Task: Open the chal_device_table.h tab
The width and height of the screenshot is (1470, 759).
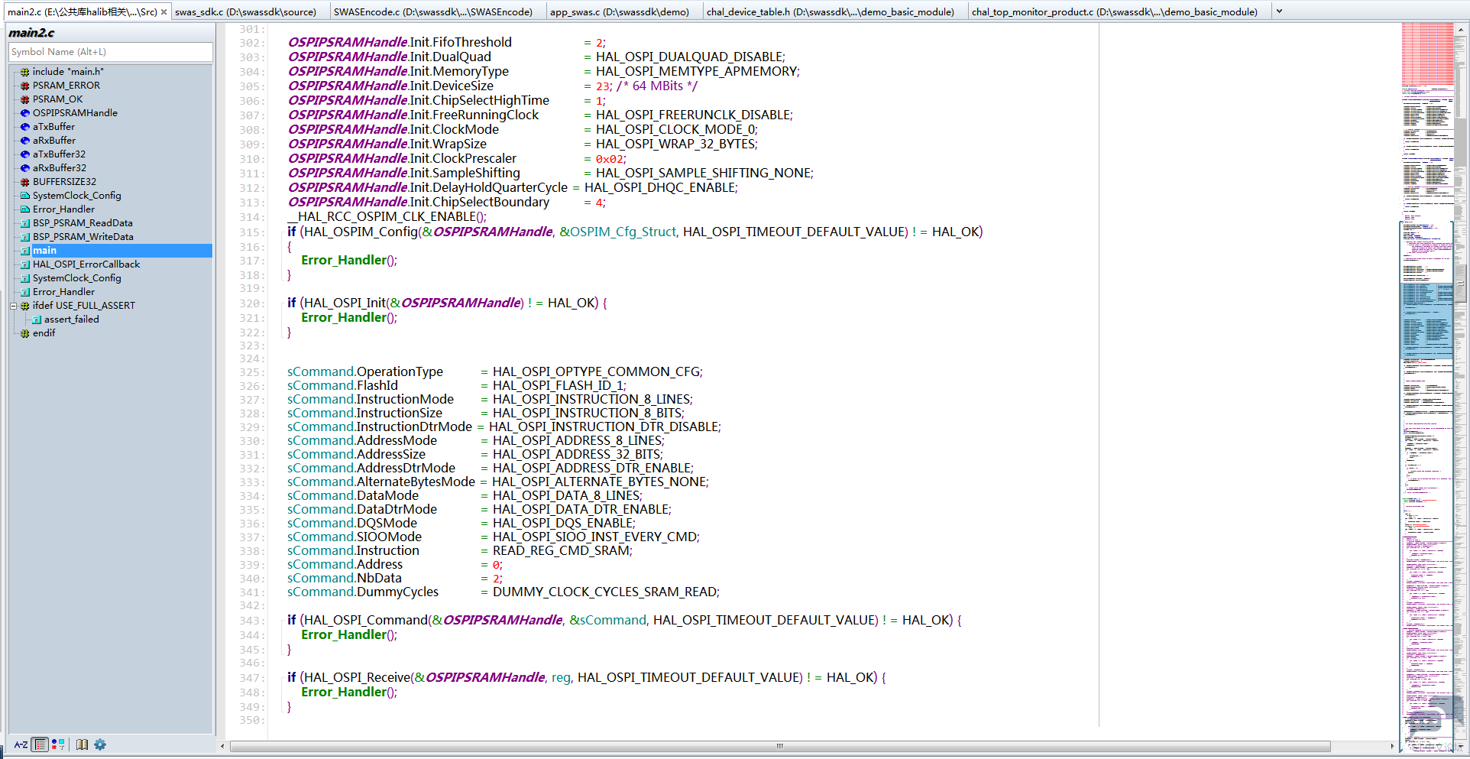Action: (x=830, y=12)
